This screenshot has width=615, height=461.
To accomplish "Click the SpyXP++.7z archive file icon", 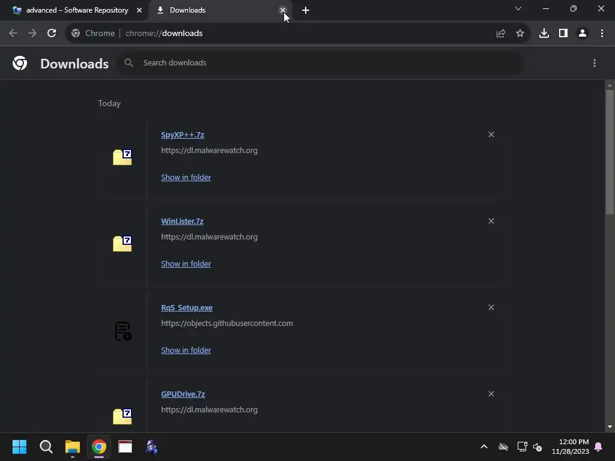I will (x=123, y=157).
